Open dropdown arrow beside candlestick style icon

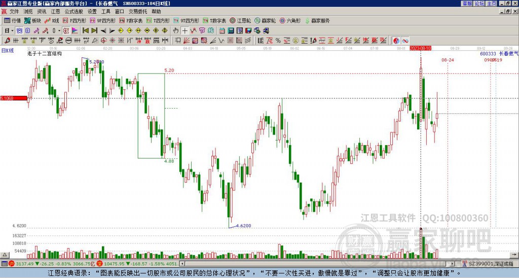click(59, 30)
